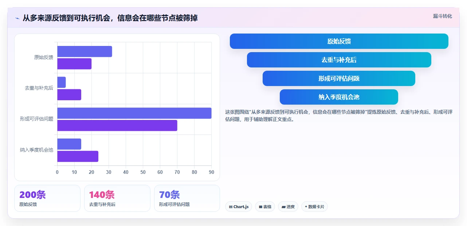Select the 去重与补充后 funnel stage bar

[339, 60]
